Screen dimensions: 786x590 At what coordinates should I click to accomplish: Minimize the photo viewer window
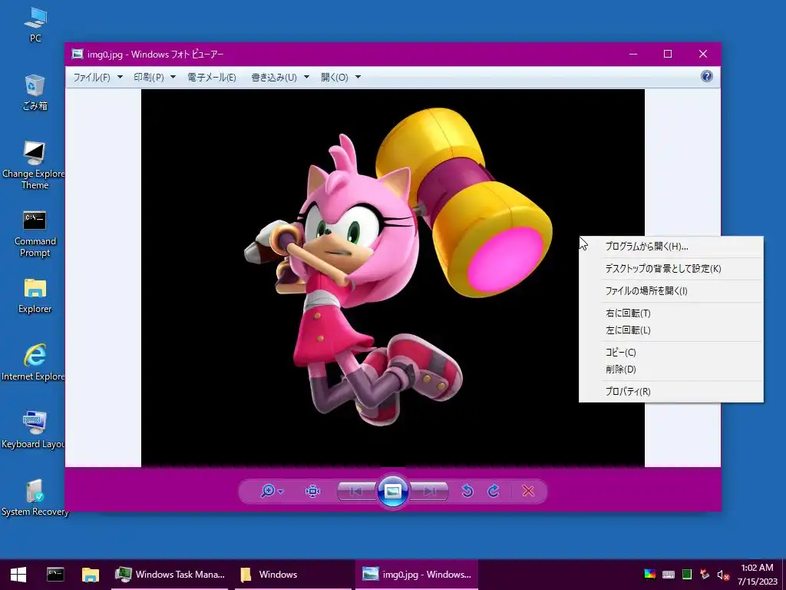[633, 54]
